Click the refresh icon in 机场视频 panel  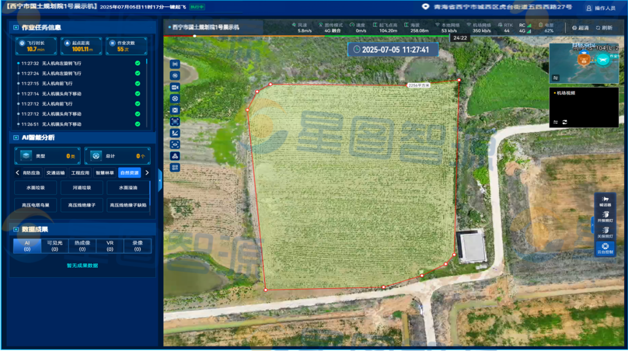565,122
